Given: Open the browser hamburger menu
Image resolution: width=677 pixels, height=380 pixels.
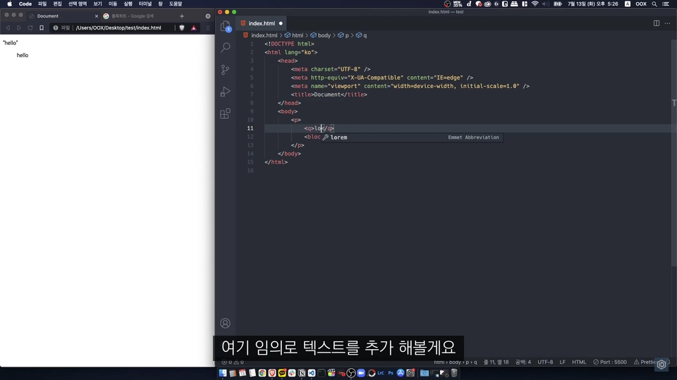Looking at the screenshot, I should pyautogui.click(x=207, y=27).
